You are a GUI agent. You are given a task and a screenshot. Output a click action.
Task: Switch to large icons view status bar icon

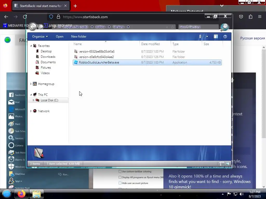point(228,164)
